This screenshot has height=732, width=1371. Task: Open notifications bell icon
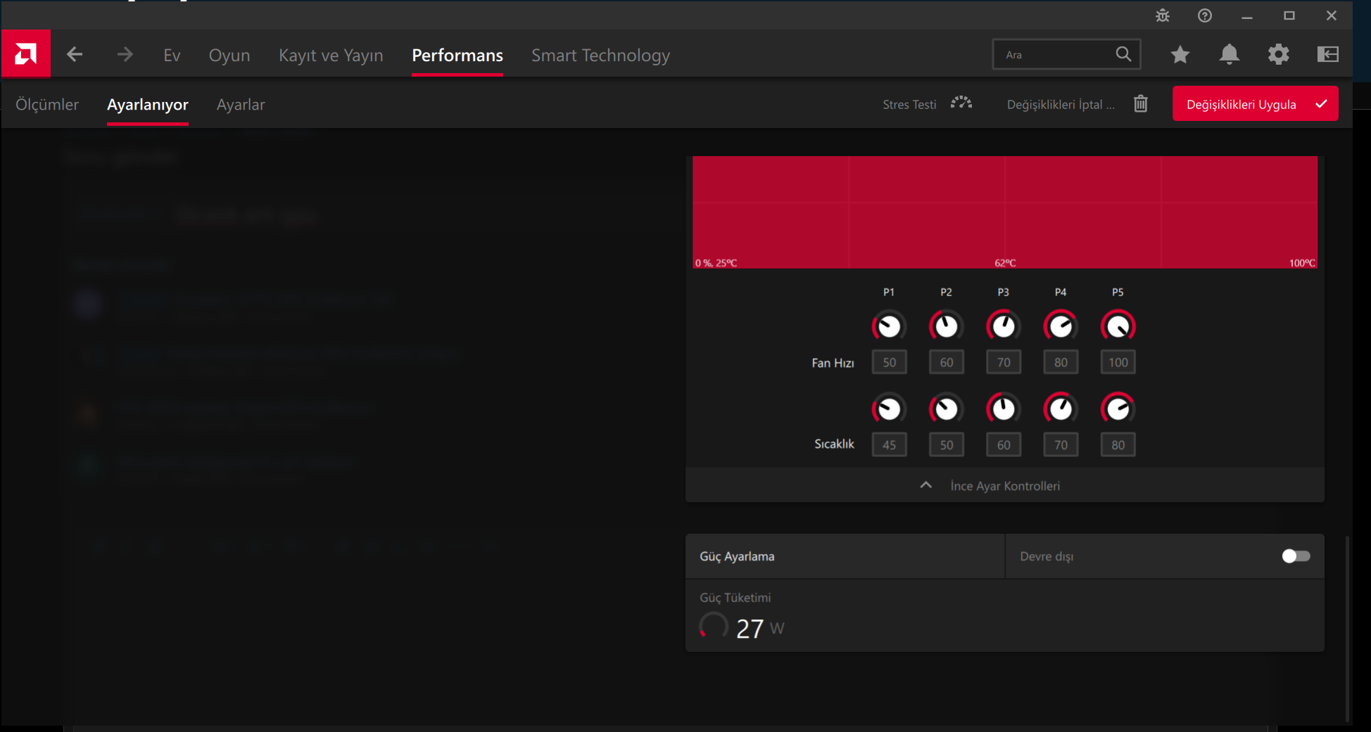(x=1230, y=54)
